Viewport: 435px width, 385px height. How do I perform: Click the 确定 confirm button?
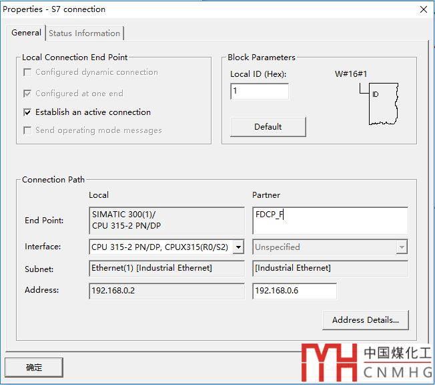[34, 368]
